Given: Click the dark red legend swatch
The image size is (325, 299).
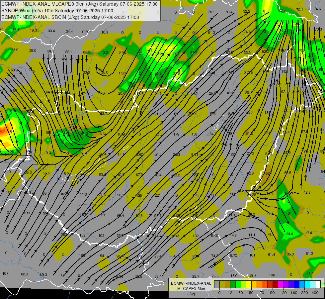Looking at the screenshot, I should 275,284.
